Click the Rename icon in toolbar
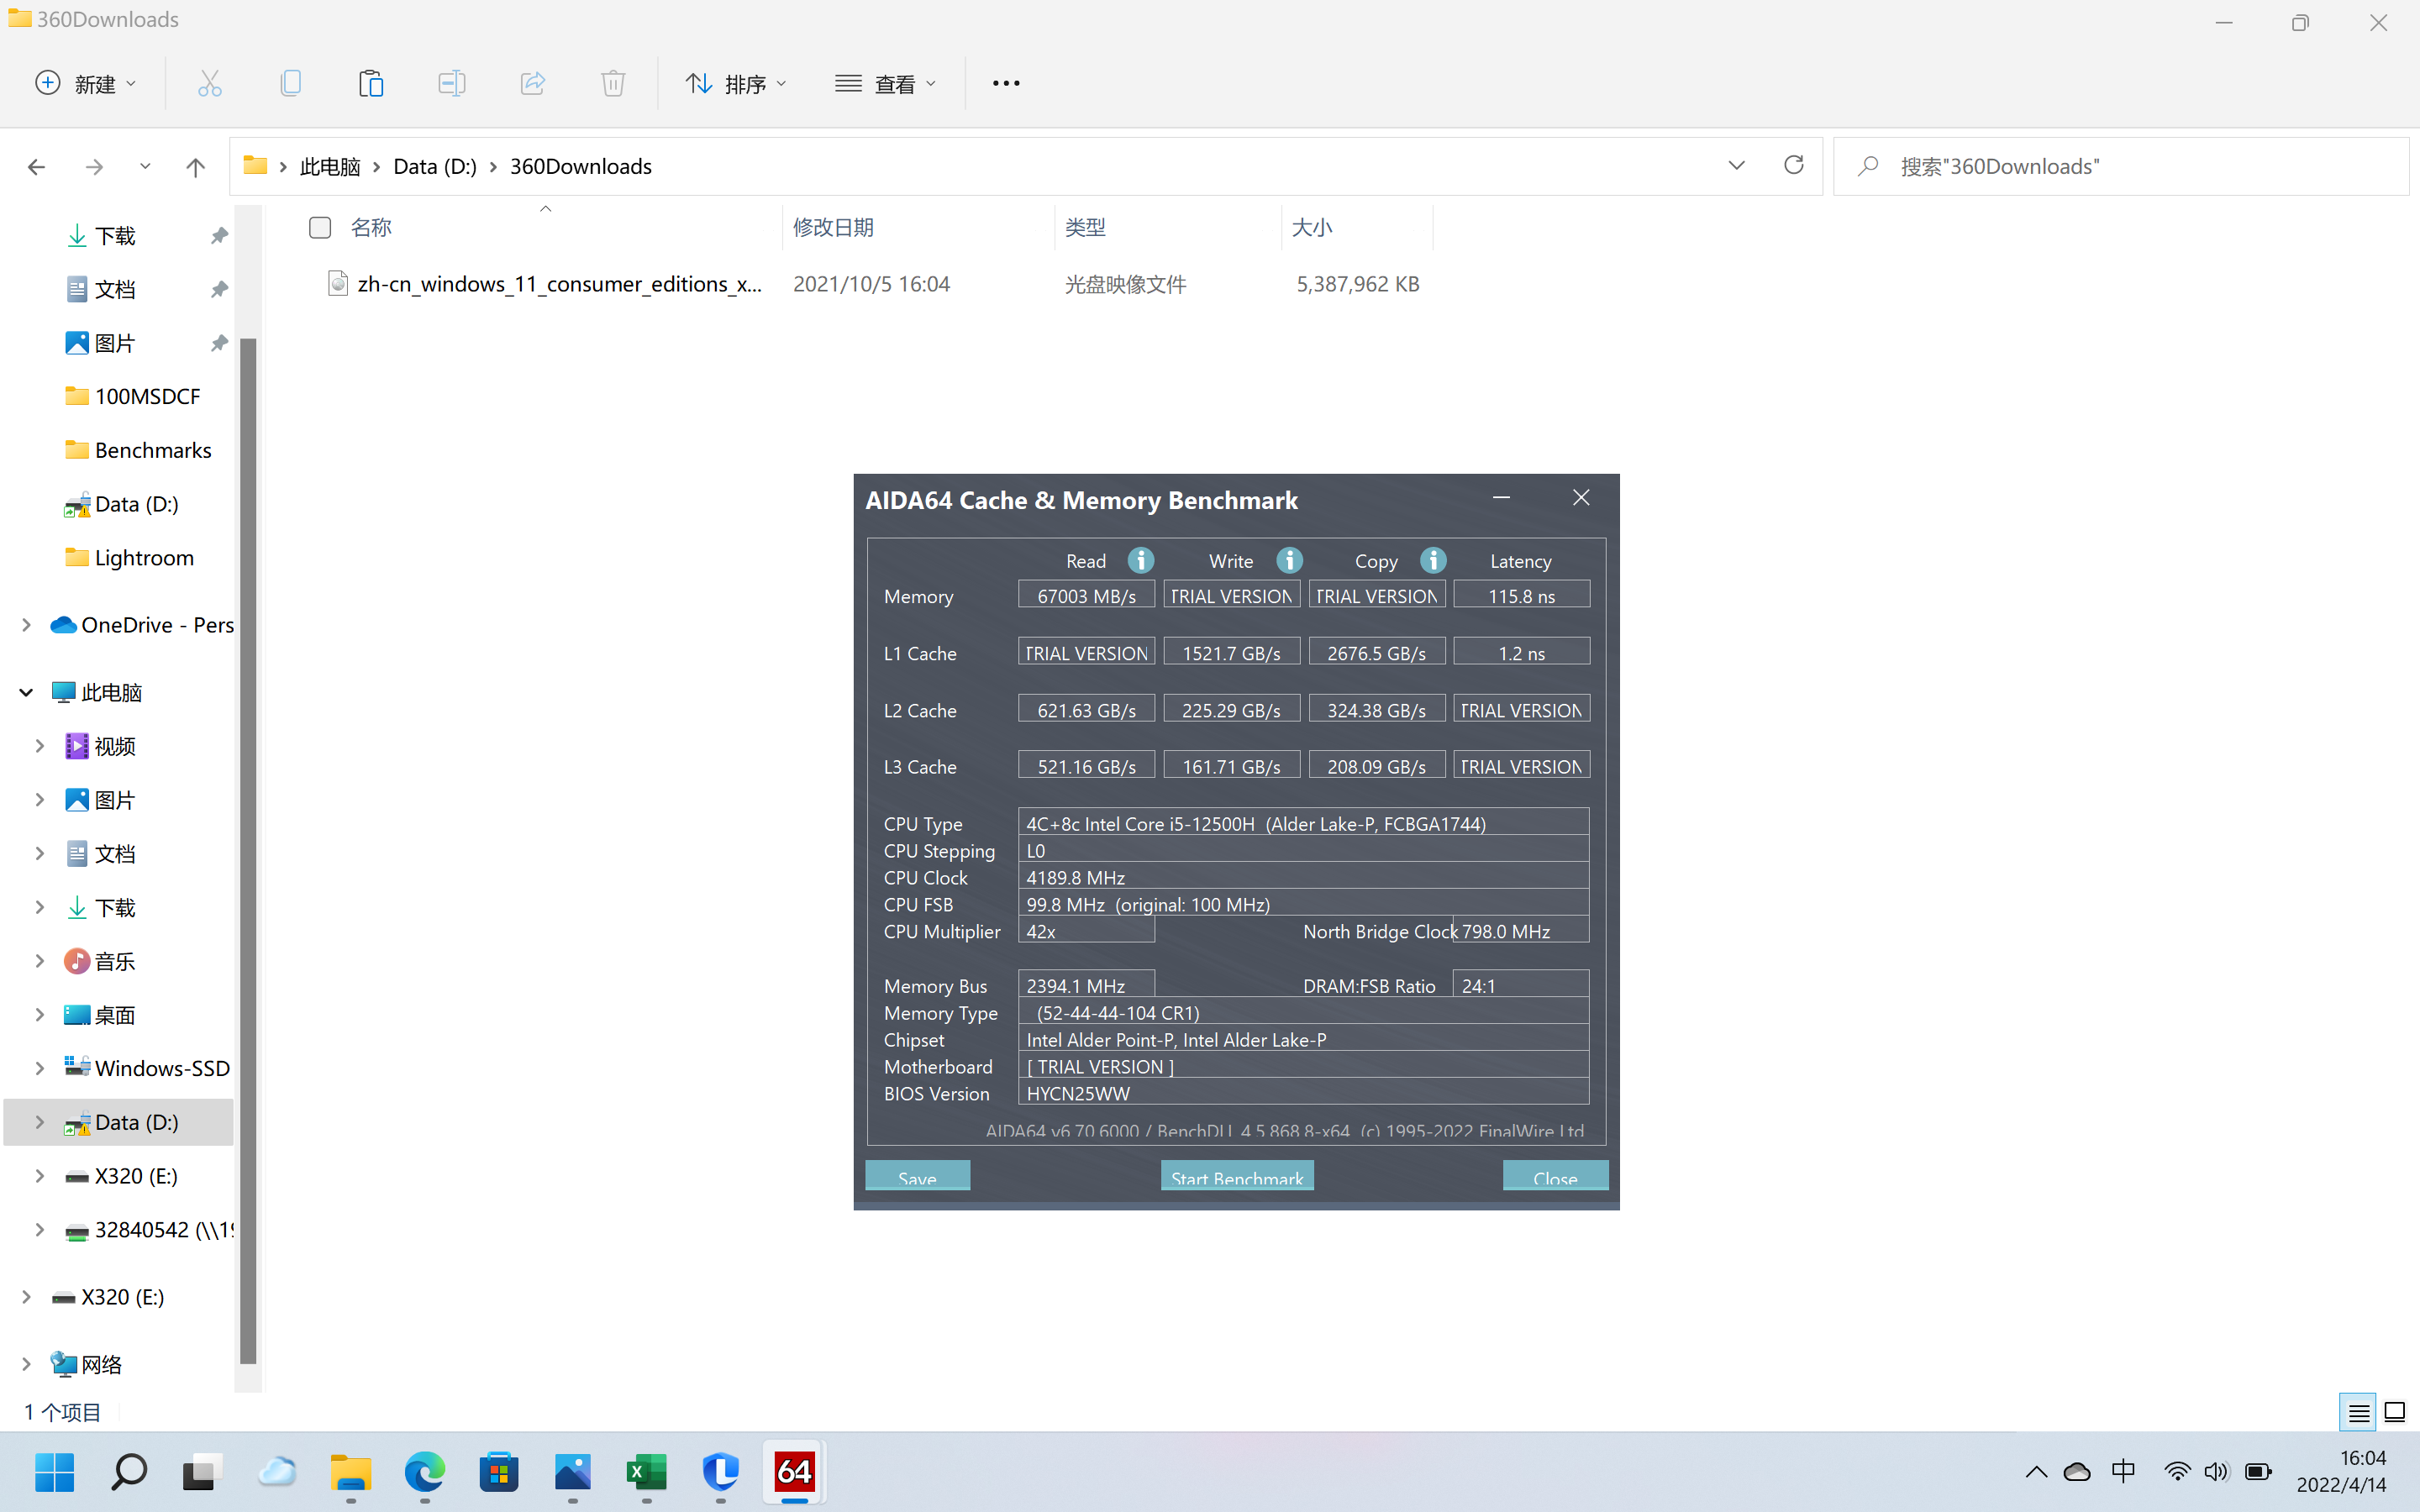The image size is (2420, 1512). (452, 83)
